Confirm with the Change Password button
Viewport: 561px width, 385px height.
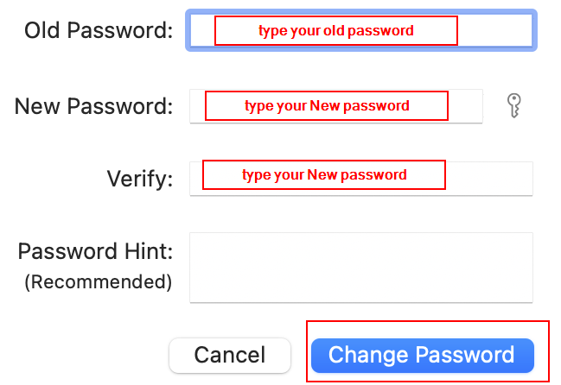point(422,355)
